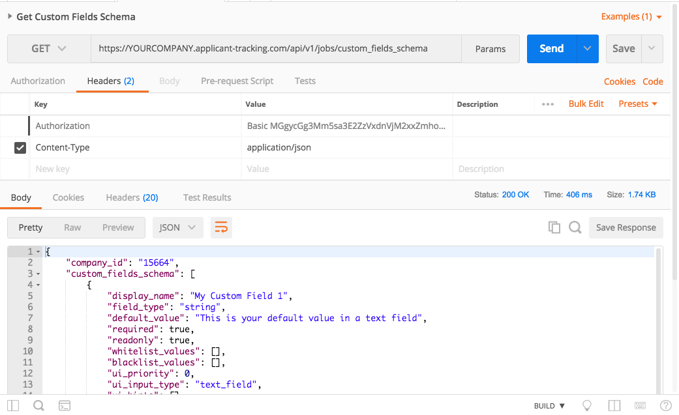Click the blue Send button

pyautogui.click(x=552, y=48)
